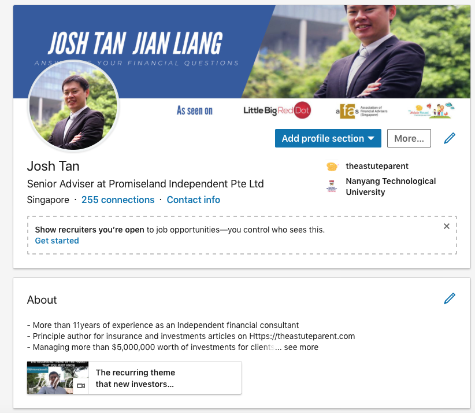Open Nanyang Technological University link
Screen dimensions: 475x413
[x=391, y=186]
